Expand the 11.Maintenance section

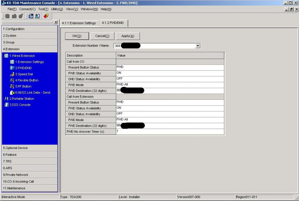pos(30,188)
